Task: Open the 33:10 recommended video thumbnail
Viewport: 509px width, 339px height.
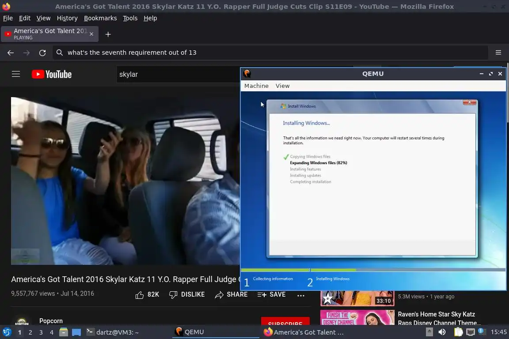Action: point(357,298)
